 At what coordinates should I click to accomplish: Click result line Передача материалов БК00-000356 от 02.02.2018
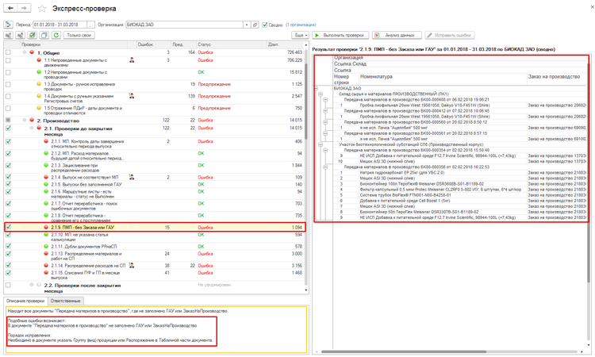click(416, 167)
